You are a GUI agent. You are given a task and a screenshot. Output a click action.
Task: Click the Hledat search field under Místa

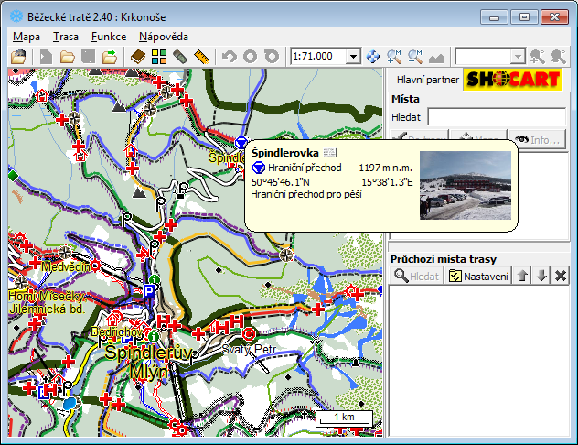497,116
